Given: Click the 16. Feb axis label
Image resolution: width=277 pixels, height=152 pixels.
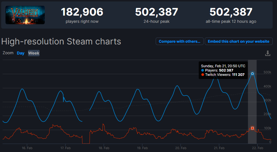Looking at the screenshot, I should [27, 148].
